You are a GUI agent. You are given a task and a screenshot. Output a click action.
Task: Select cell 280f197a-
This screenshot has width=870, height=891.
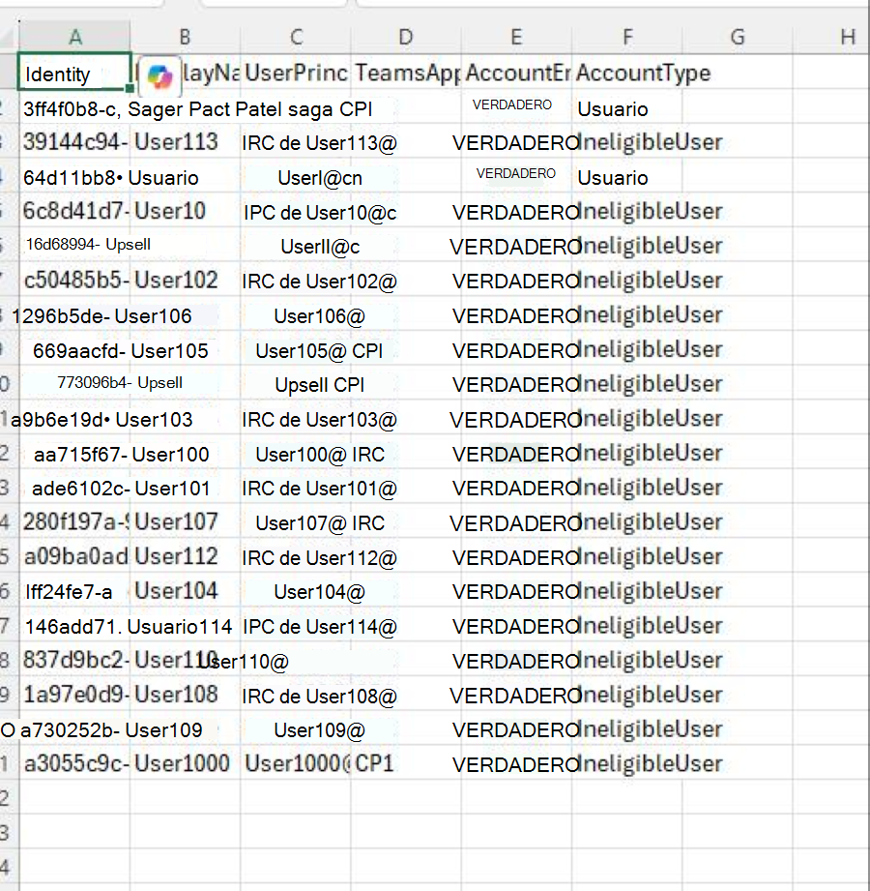click(x=75, y=521)
